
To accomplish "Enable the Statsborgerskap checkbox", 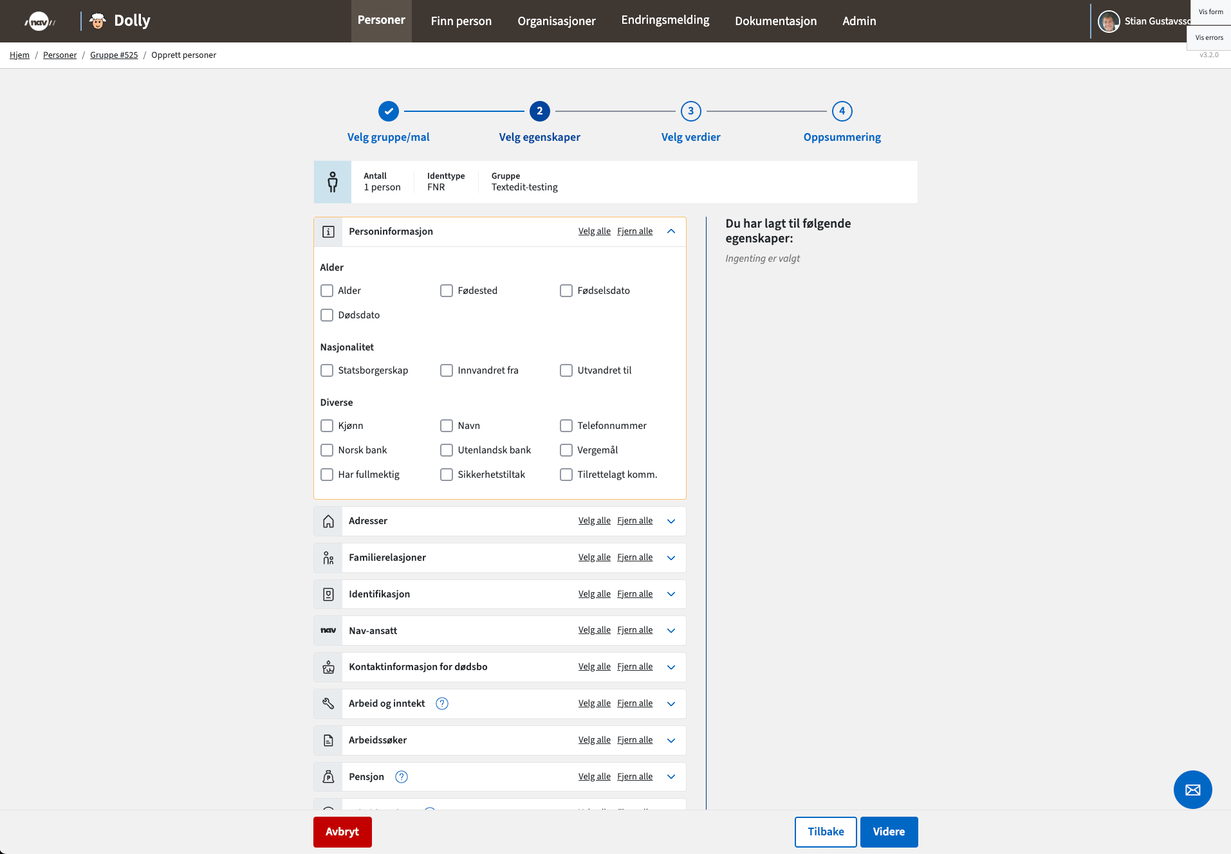I will coord(327,370).
